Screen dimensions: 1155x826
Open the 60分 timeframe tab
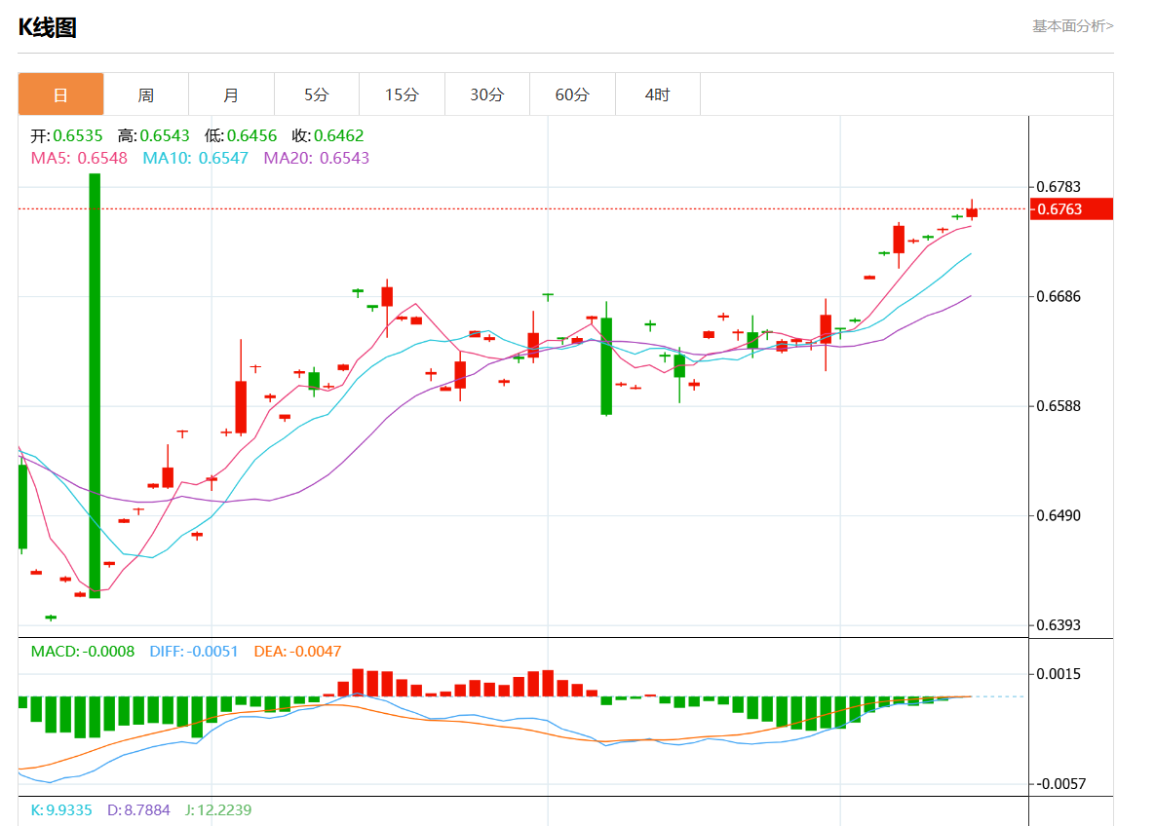(x=572, y=94)
